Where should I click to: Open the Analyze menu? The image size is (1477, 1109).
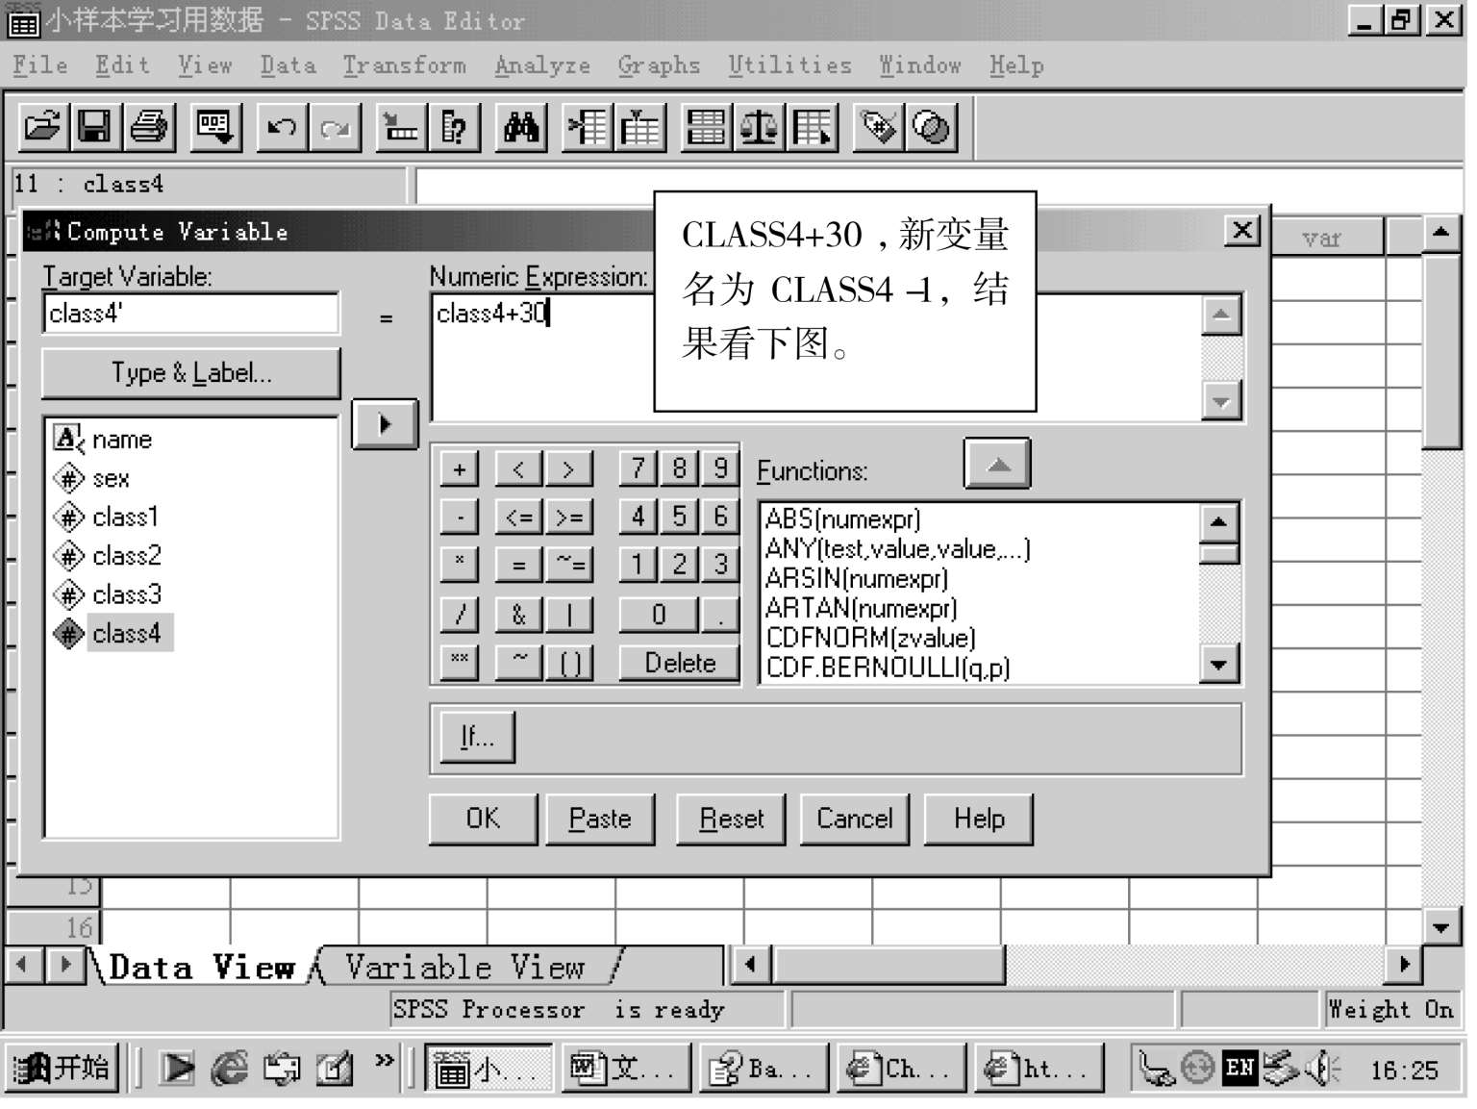coord(542,65)
